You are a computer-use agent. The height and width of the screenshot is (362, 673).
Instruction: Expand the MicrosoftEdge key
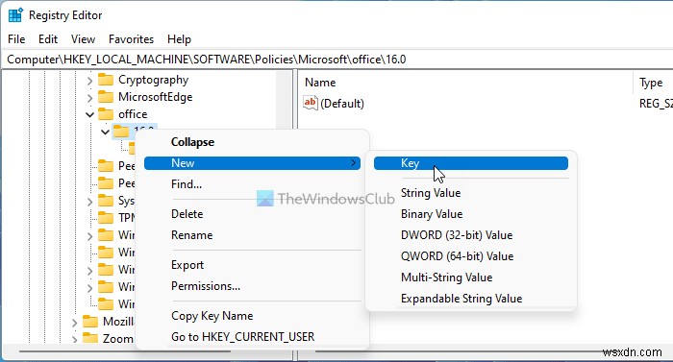click(x=89, y=97)
